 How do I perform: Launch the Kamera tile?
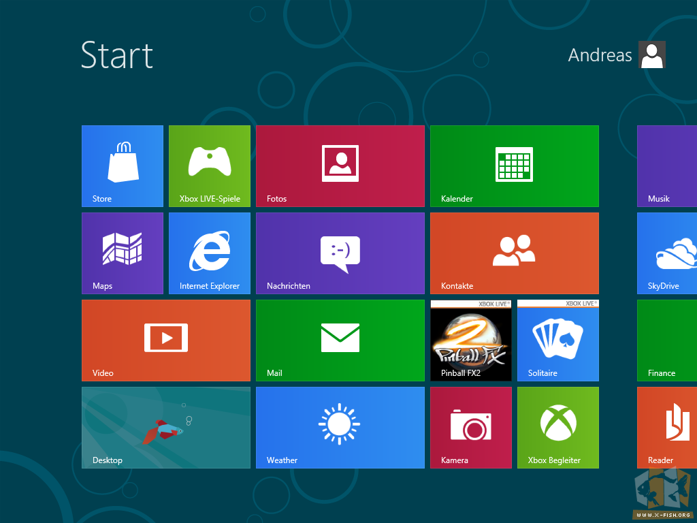[471, 428]
